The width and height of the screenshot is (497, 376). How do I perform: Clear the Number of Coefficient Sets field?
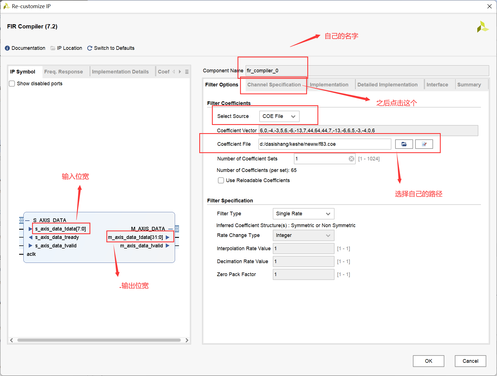[352, 159]
